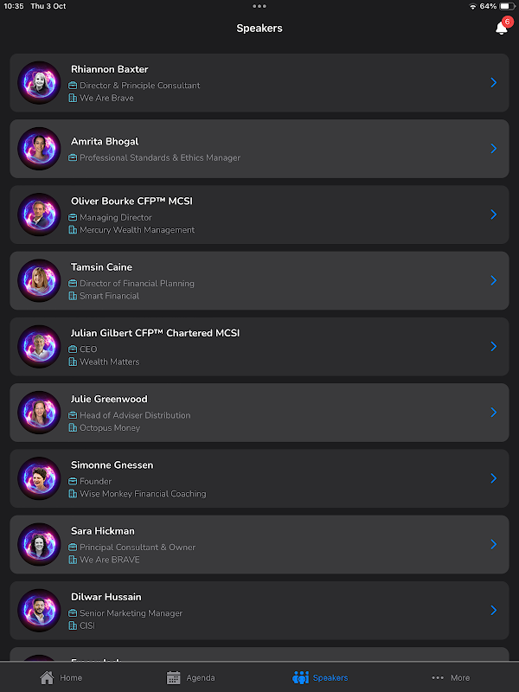Viewport: 519px width, 692px height.
Task: Open the Julian Gilbert CFP™ Chartered MCSI name
Action: click(156, 333)
